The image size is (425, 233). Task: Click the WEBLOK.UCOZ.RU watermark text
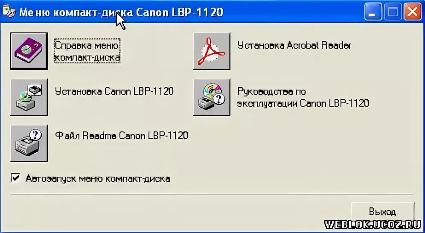373,224
